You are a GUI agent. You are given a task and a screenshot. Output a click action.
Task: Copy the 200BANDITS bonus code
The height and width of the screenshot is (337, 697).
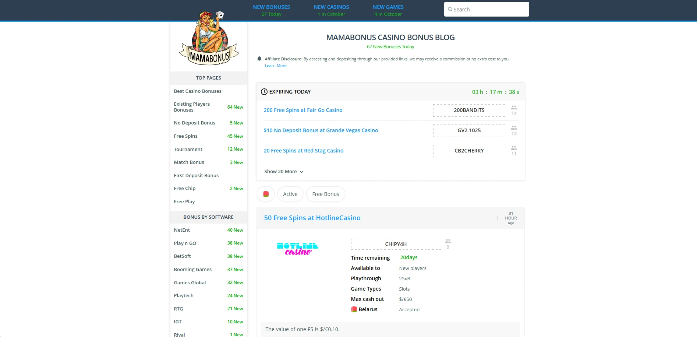click(469, 110)
